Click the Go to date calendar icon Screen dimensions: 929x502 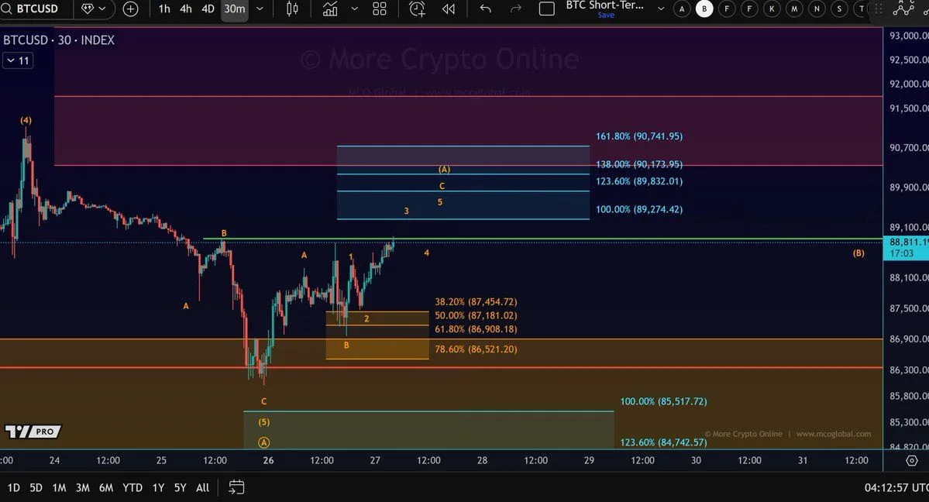click(236, 487)
